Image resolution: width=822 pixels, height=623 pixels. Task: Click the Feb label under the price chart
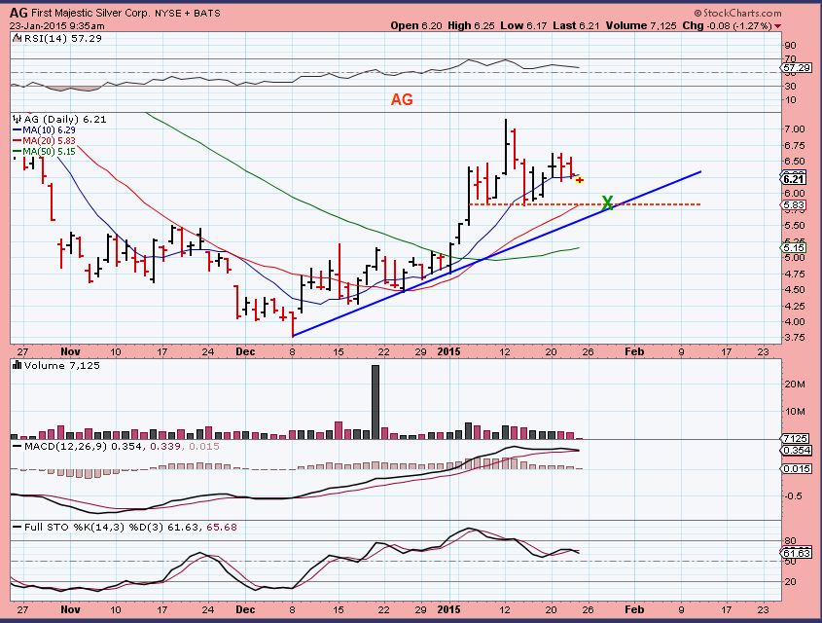pos(634,351)
